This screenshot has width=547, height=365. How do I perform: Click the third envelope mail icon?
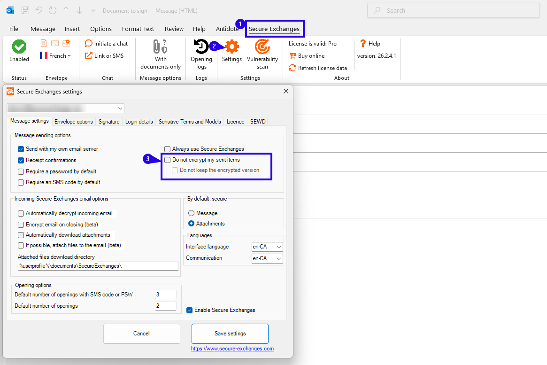point(66,43)
